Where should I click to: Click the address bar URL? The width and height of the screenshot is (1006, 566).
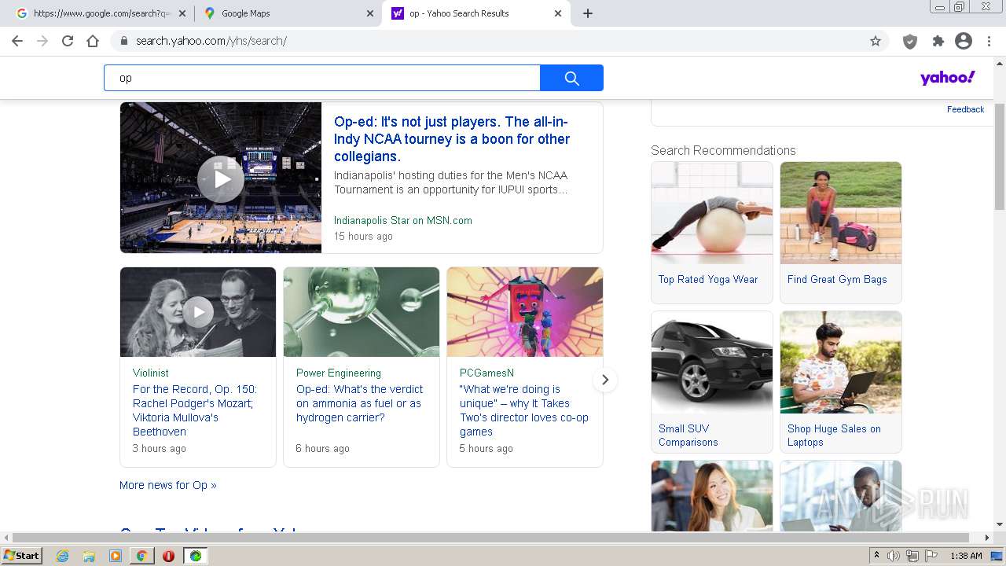pyautogui.click(x=211, y=41)
